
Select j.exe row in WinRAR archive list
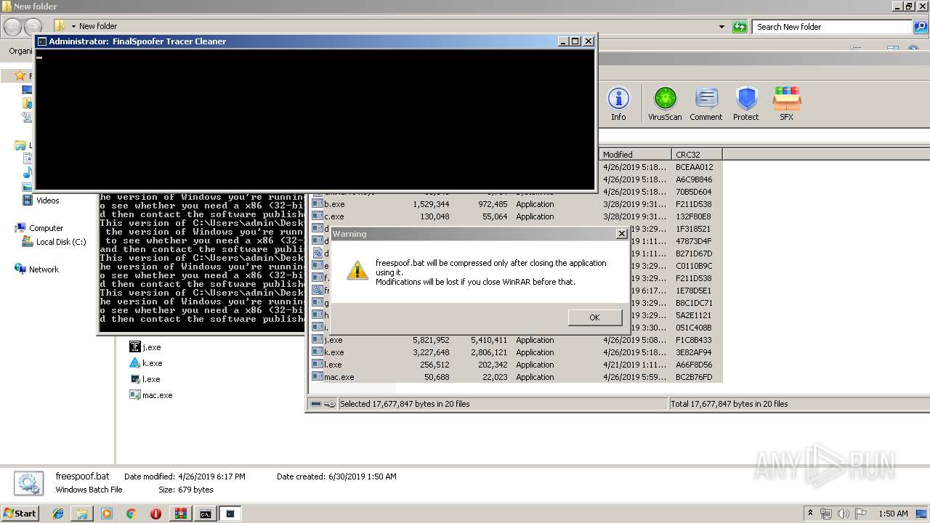coord(517,340)
